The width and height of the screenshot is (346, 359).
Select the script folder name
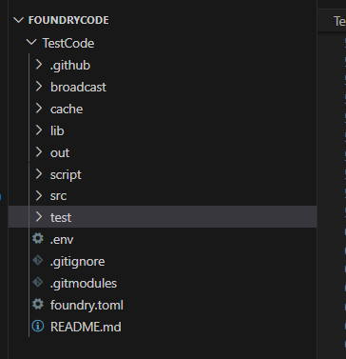66,175
